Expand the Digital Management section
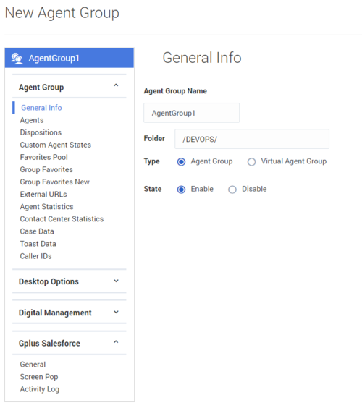Screen dimensions: 362x408 (x=116, y=312)
